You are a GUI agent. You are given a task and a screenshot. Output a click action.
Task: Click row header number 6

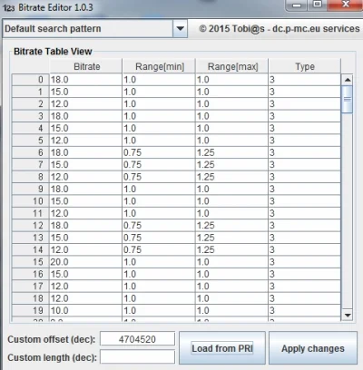(x=31, y=152)
